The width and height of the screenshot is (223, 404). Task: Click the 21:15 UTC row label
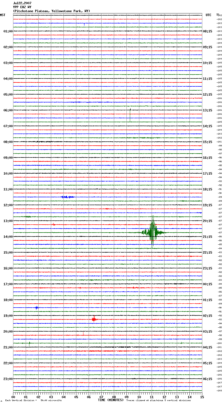coord(208,237)
